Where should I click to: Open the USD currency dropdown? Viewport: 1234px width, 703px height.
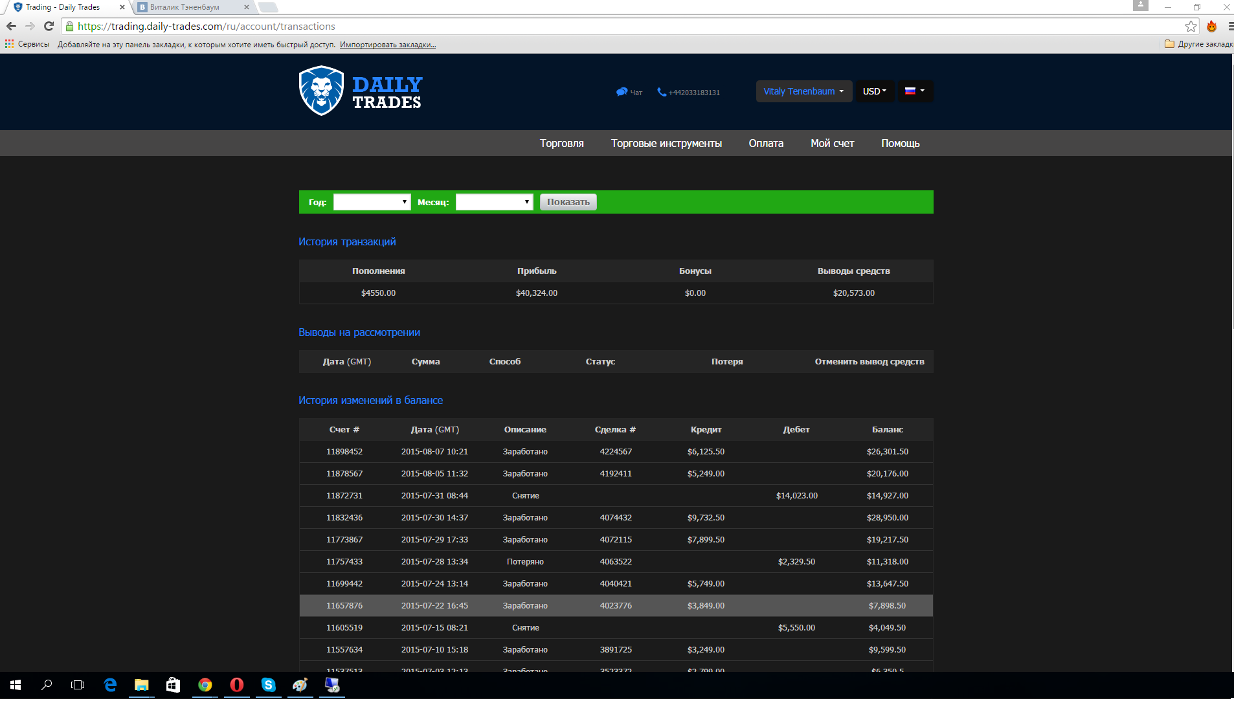coord(874,91)
